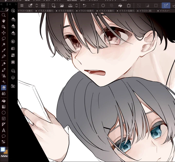Screen dimensions: 175x162
Task: Select the Blend tool in the tool palette
Action: pos(4,94)
